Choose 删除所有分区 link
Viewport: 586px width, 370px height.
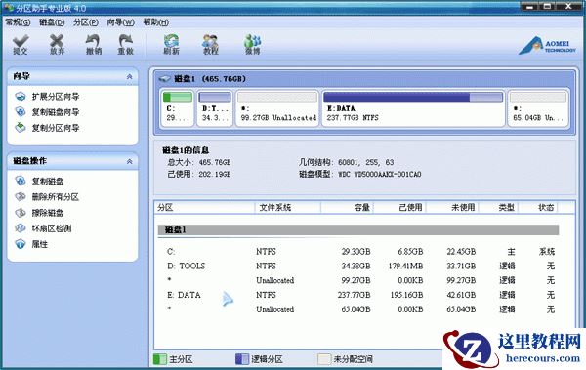(x=56, y=197)
